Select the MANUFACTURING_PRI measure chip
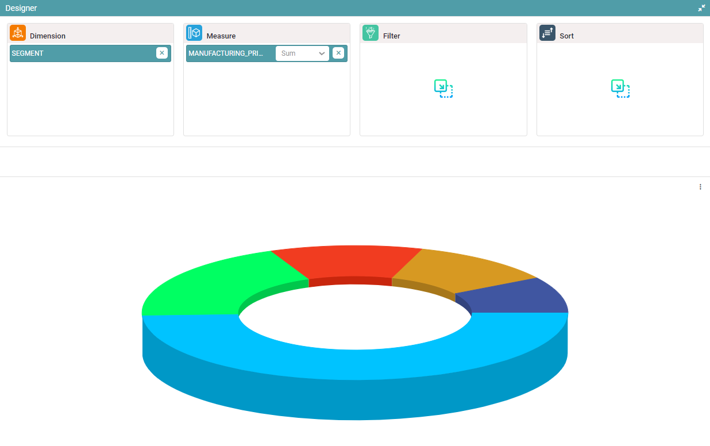The width and height of the screenshot is (710, 446). click(226, 53)
